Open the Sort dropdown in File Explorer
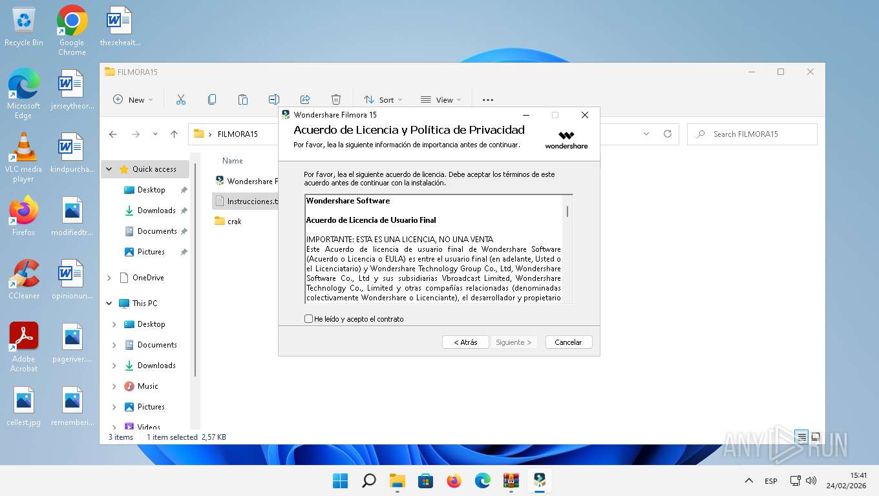 tap(383, 99)
